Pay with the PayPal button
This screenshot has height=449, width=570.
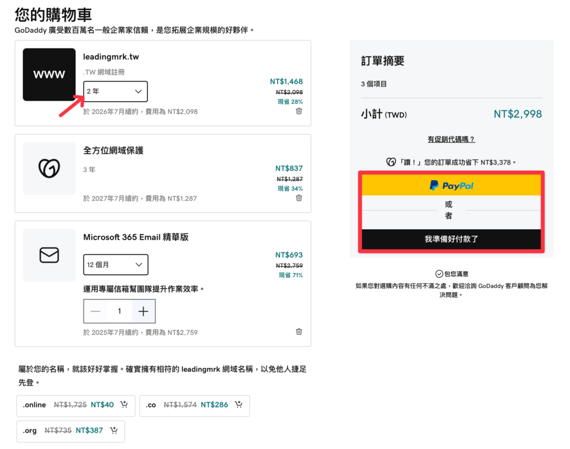pyautogui.click(x=451, y=185)
